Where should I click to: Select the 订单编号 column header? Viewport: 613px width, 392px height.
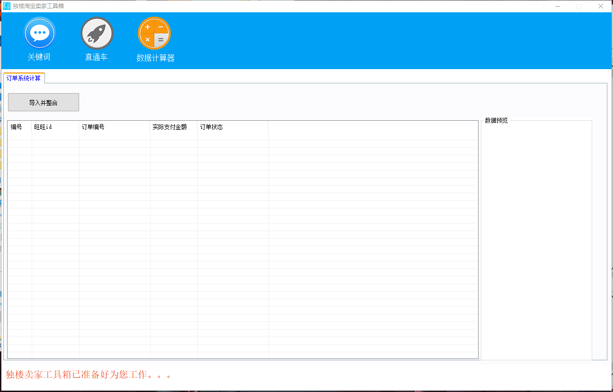tap(115, 127)
